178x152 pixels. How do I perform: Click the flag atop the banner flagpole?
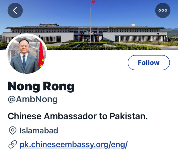coord(93,1)
